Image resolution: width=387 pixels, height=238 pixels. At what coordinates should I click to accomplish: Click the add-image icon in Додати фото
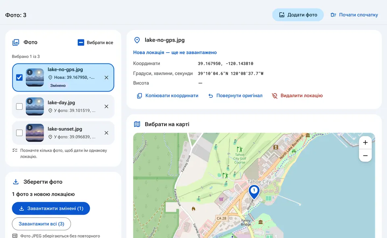coord(282,15)
